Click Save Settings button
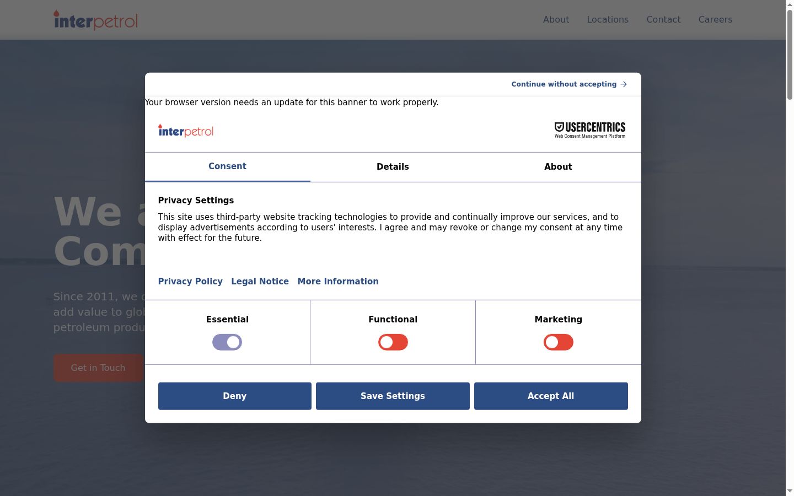This screenshot has height=496, width=794. [393, 396]
